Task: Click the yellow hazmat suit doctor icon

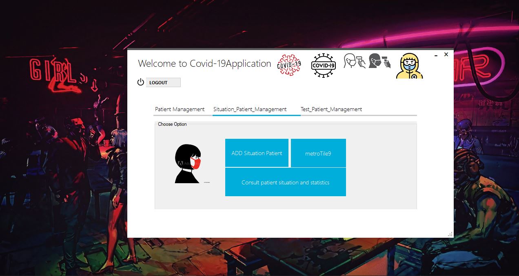Action: pos(410,66)
